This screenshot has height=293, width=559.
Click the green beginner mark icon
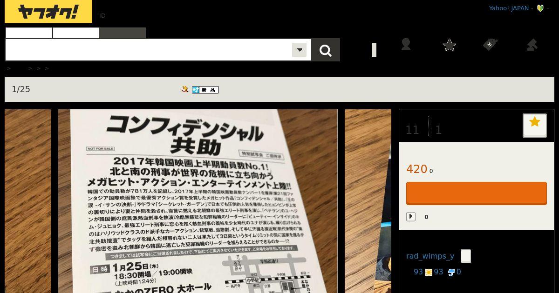tap(540, 8)
